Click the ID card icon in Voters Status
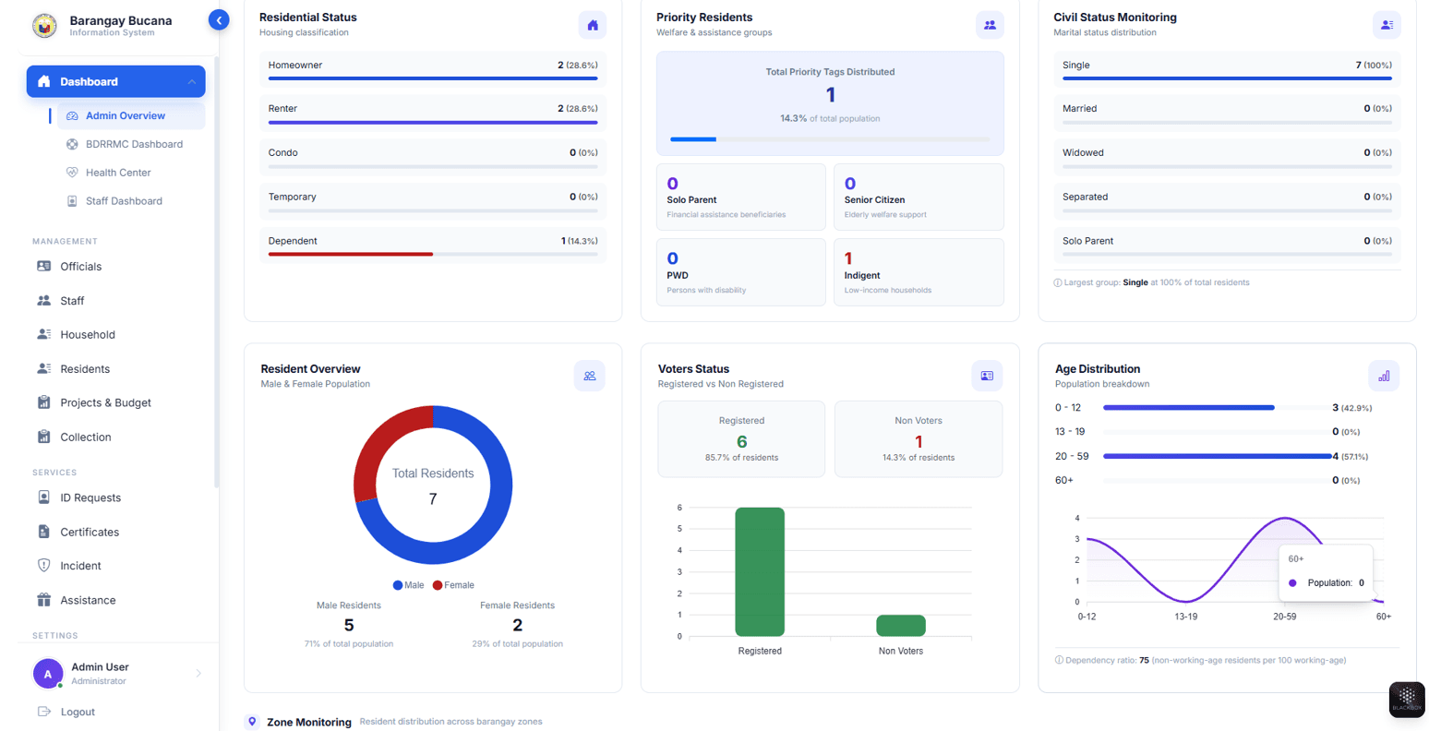1429x731 pixels. coord(987,376)
